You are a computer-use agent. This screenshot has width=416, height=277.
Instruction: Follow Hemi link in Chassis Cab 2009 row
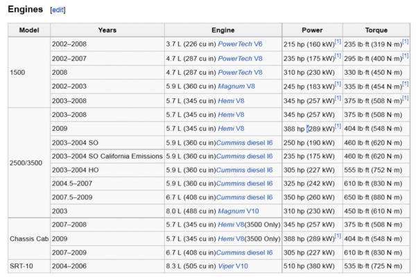click(x=226, y=238)
